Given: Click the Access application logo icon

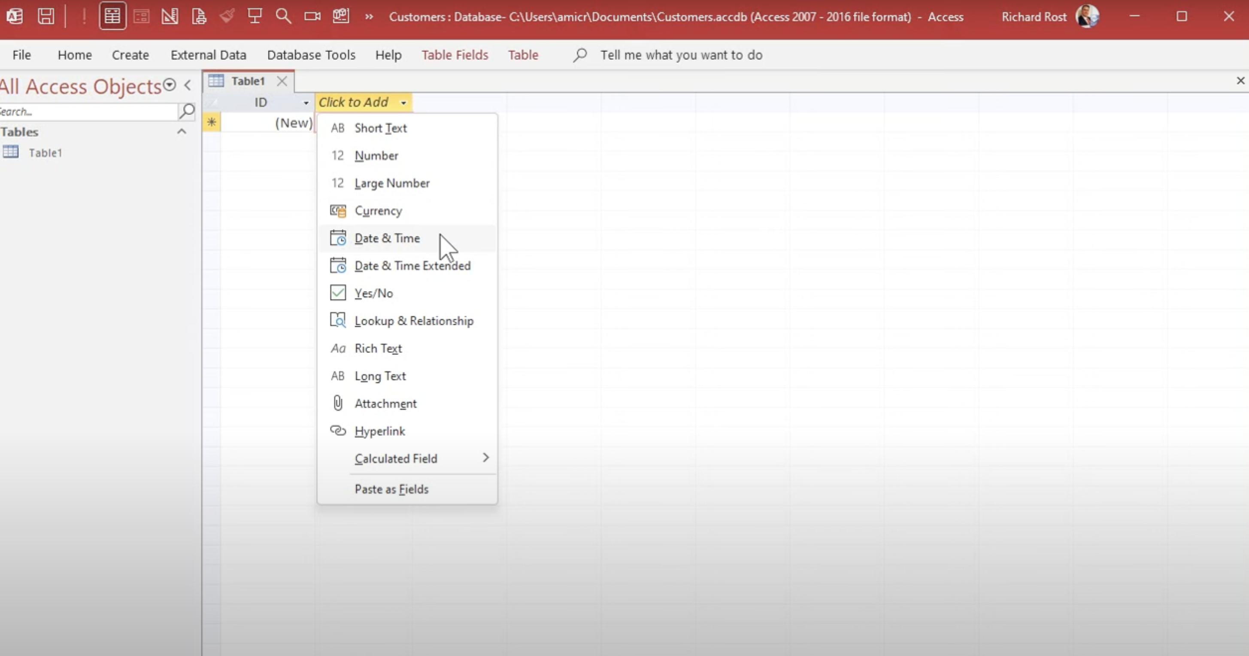Looking at the screenshot, I should (15, 16).
